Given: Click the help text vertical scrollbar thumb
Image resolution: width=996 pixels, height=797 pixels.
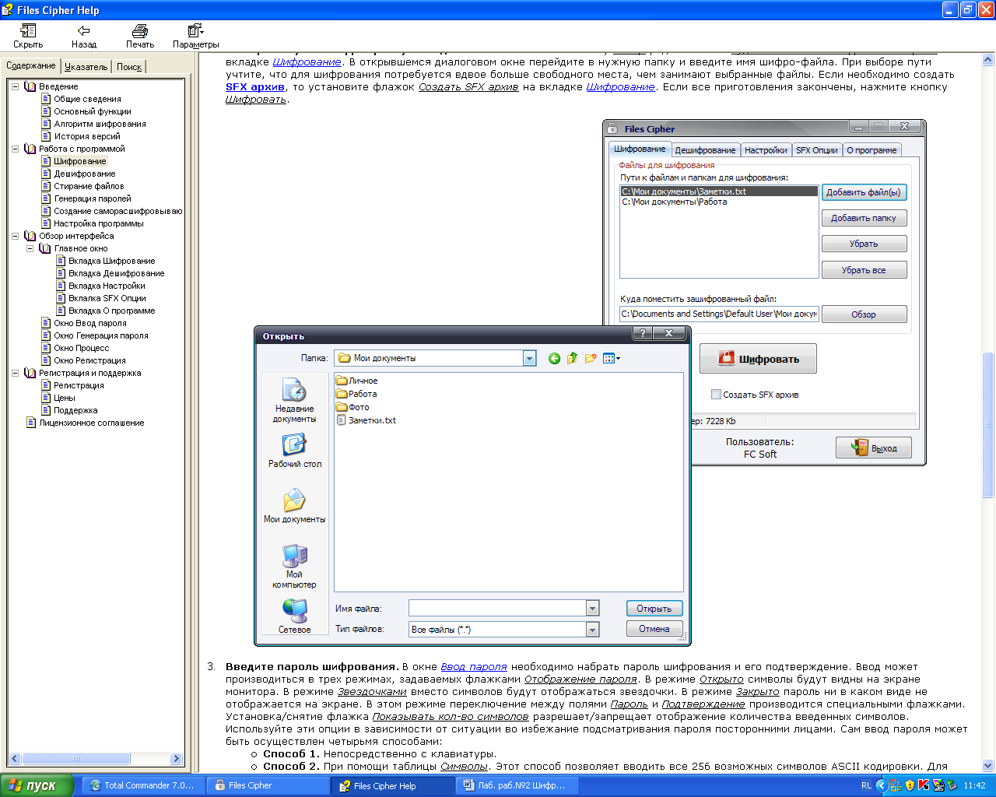Looking at the screenshot, I should click(988, 424).
